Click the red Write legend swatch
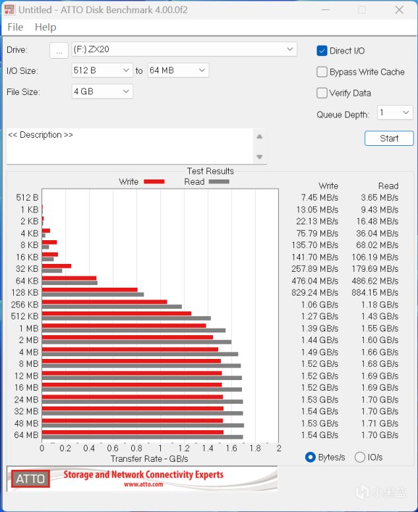Screen dimensions: 418x512 click(x=154, y=181)
